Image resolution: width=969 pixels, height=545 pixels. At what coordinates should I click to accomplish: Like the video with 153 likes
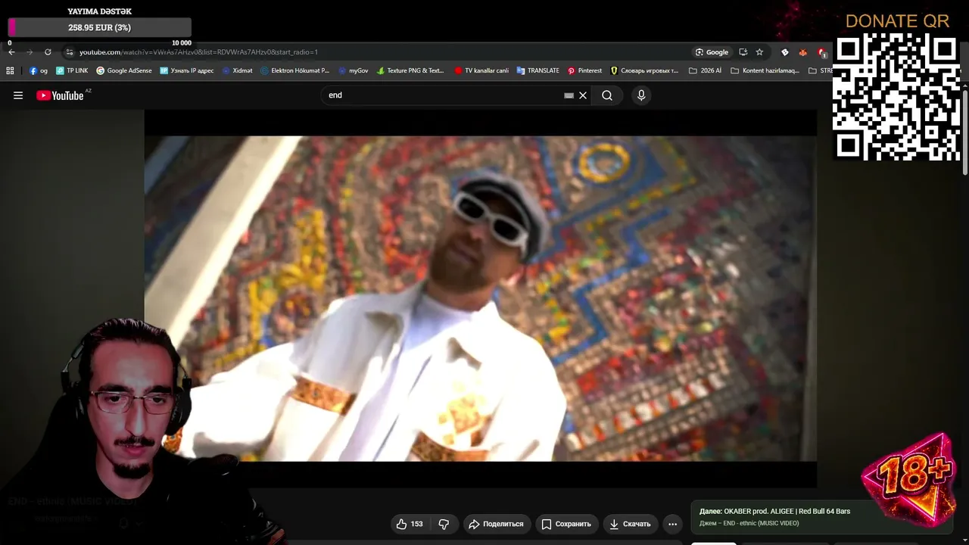[410, 524]
